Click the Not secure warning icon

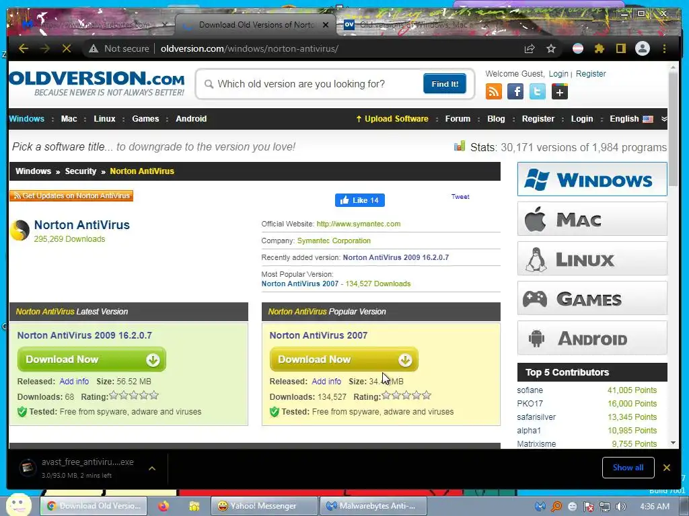93,48
